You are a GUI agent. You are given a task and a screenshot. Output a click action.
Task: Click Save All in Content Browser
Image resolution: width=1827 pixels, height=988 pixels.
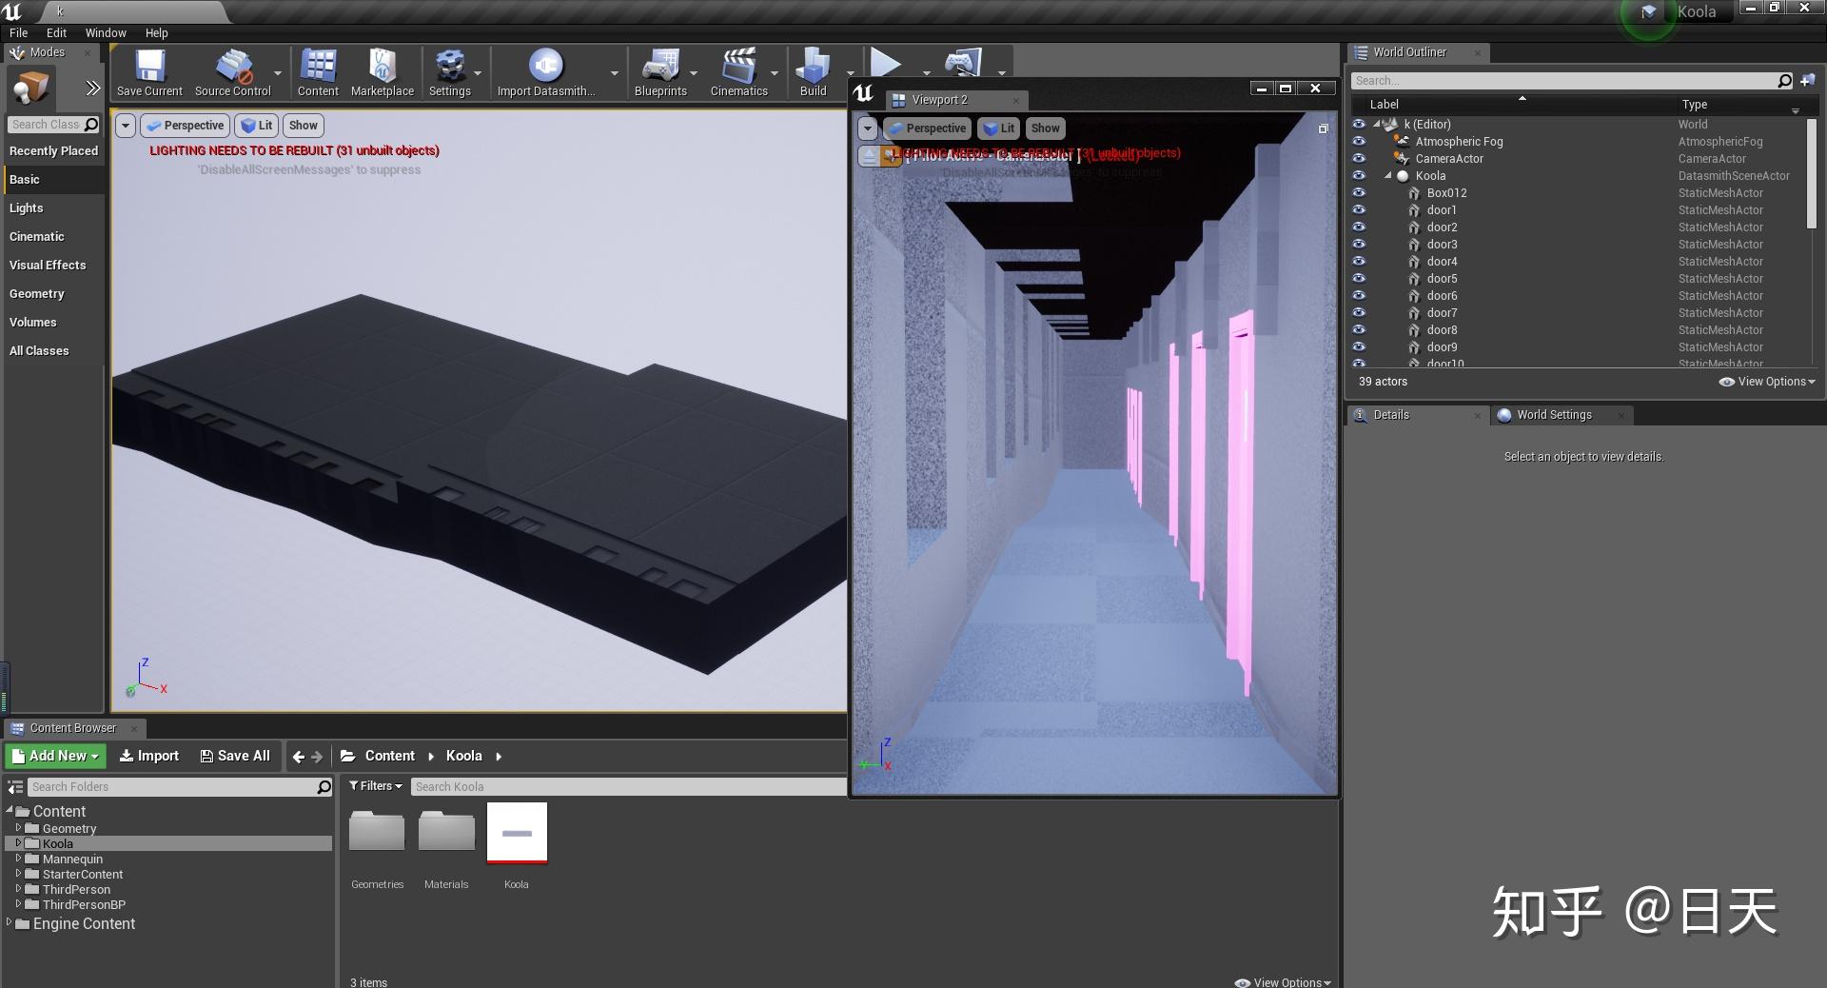coord(235,756)
